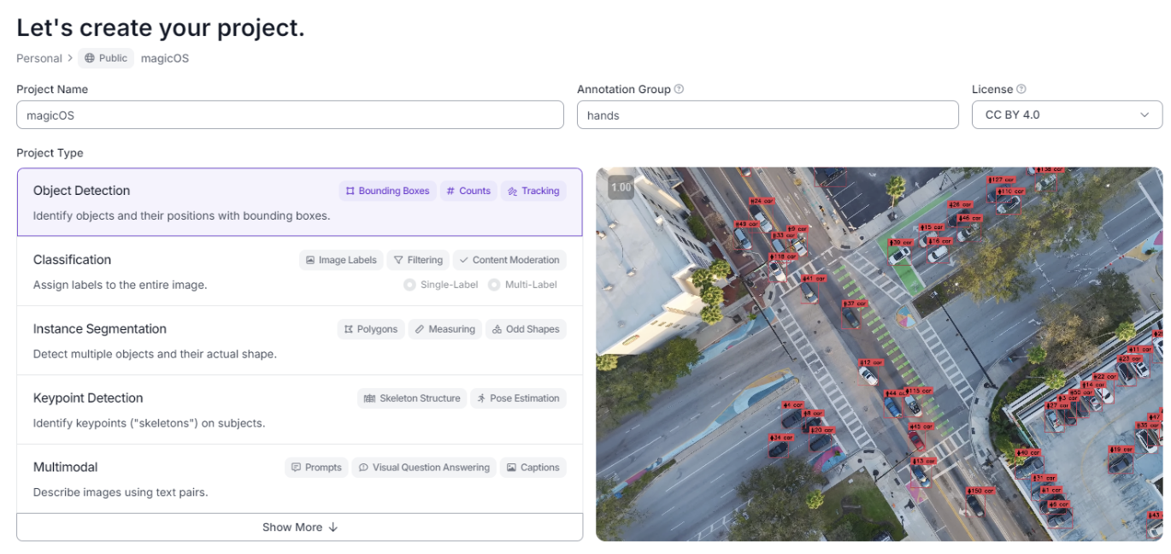Click the Counts icon under Object Detection
This screenshot has height=554, width=1171.
tap(468, 191)
